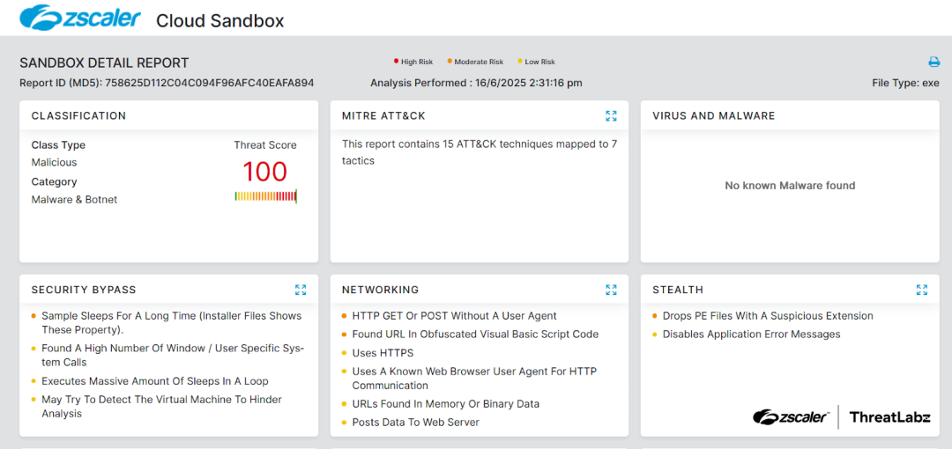Expand the Networking panel
The image size is (952, 449).
point(611,290)
